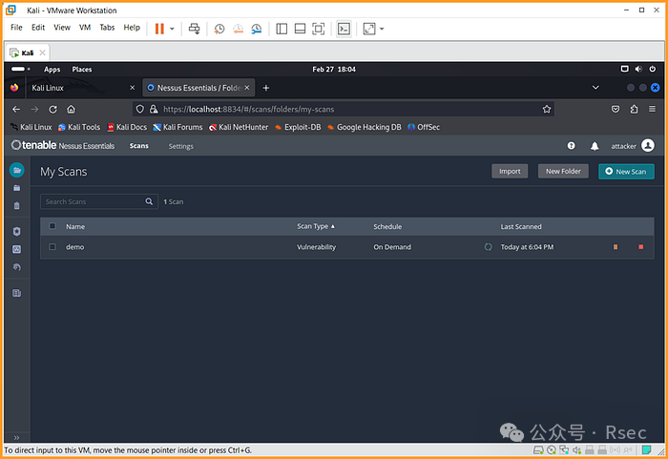Open the help question mark icon
Viewport: 668px width, 459px height.
click(x=571, y=146)
